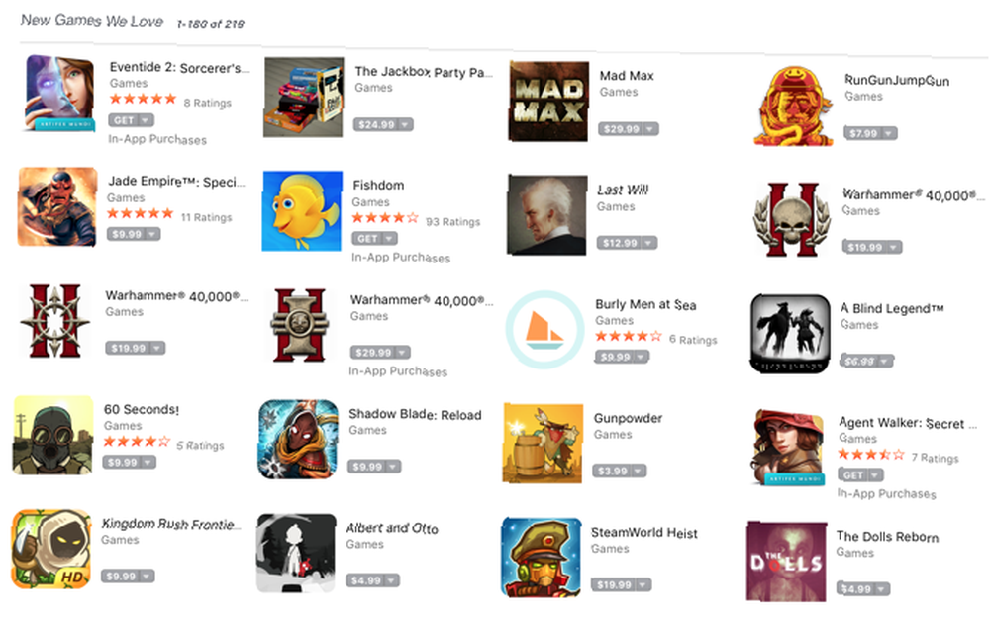
Task: Buy Jade Empire for $9.99
Action: [x=127, y=234]
